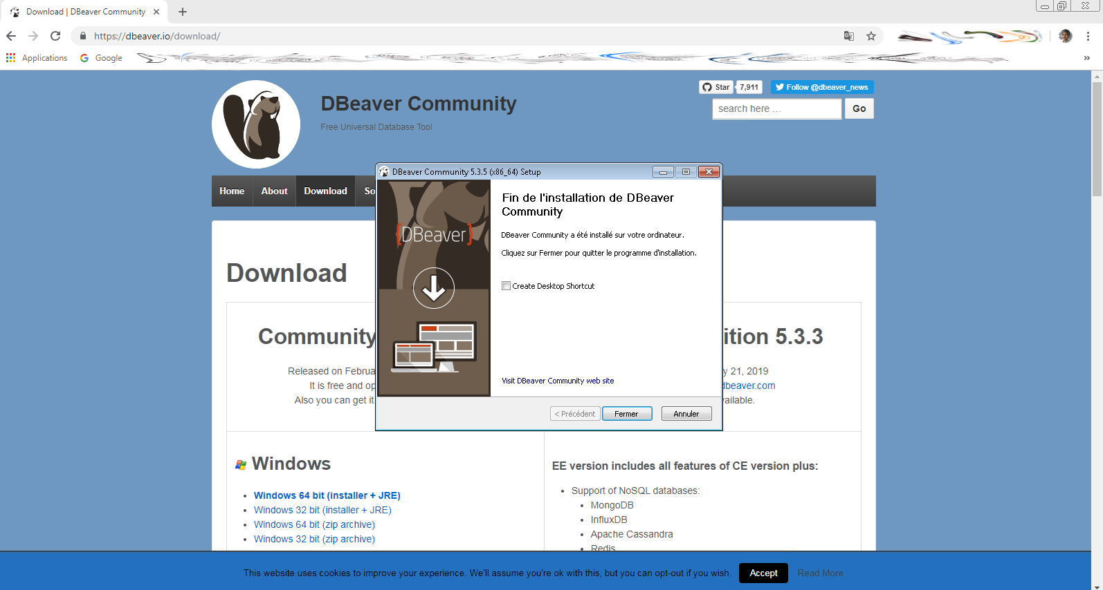Open Visit DBeaver Community web site link
This screenshot has width=1103, height=590.
(x=558, y=381)
